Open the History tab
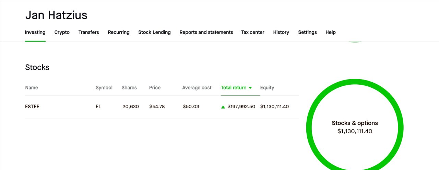Image resolution: width=439 pixels, height=170 pixels. click(x=281, y=32)
